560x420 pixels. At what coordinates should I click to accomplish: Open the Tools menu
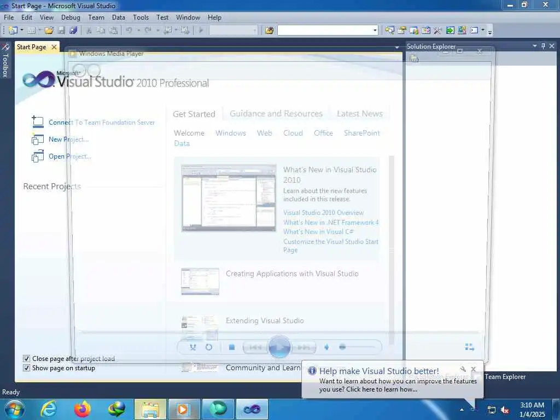141,17
